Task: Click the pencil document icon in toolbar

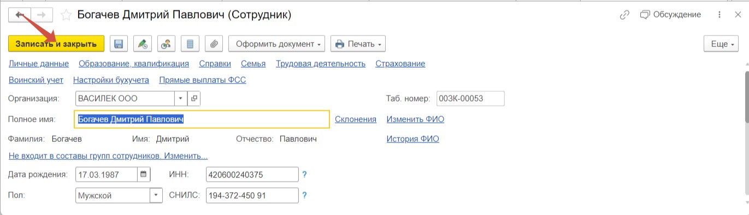Action: (x=143, y=44)
